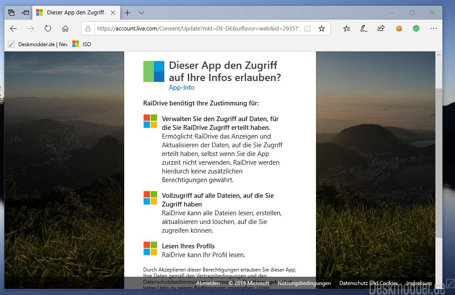This screenshot has width=455, height=295.
Task: Open the Deskmodder.de favorites bar bookmark
Action: 38,44
